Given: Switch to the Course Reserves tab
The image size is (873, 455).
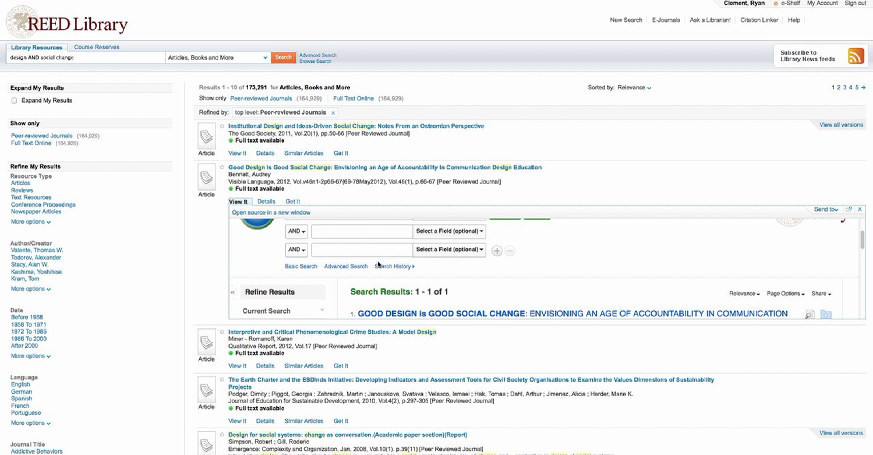Looking at the screenshot, I should click(97, 47).
